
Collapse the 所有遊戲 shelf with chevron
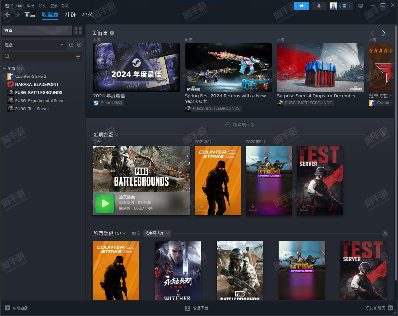point(385,233)
